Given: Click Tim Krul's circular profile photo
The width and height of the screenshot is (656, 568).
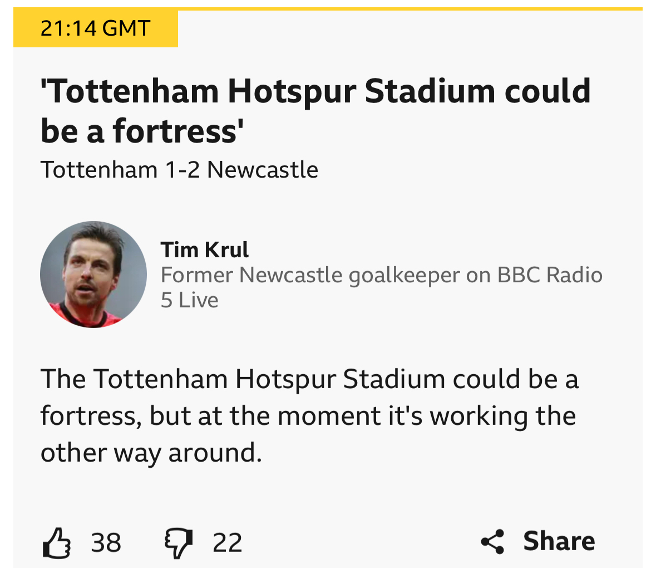Looking at the screenshot, I should pos(93,275).
